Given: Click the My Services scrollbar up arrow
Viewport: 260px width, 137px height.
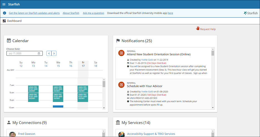Looking at the screenshot, I should pyautogui.click(x=213, y=131).
